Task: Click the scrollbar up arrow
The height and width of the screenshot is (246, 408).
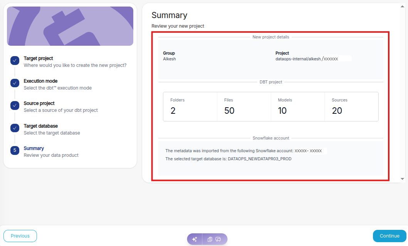Action: (403, 7)
